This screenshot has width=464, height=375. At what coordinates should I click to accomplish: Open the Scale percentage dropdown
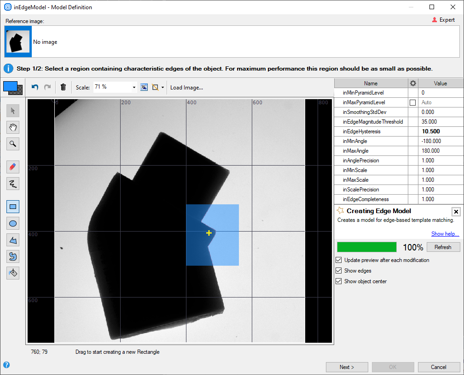tap(134, 87)
